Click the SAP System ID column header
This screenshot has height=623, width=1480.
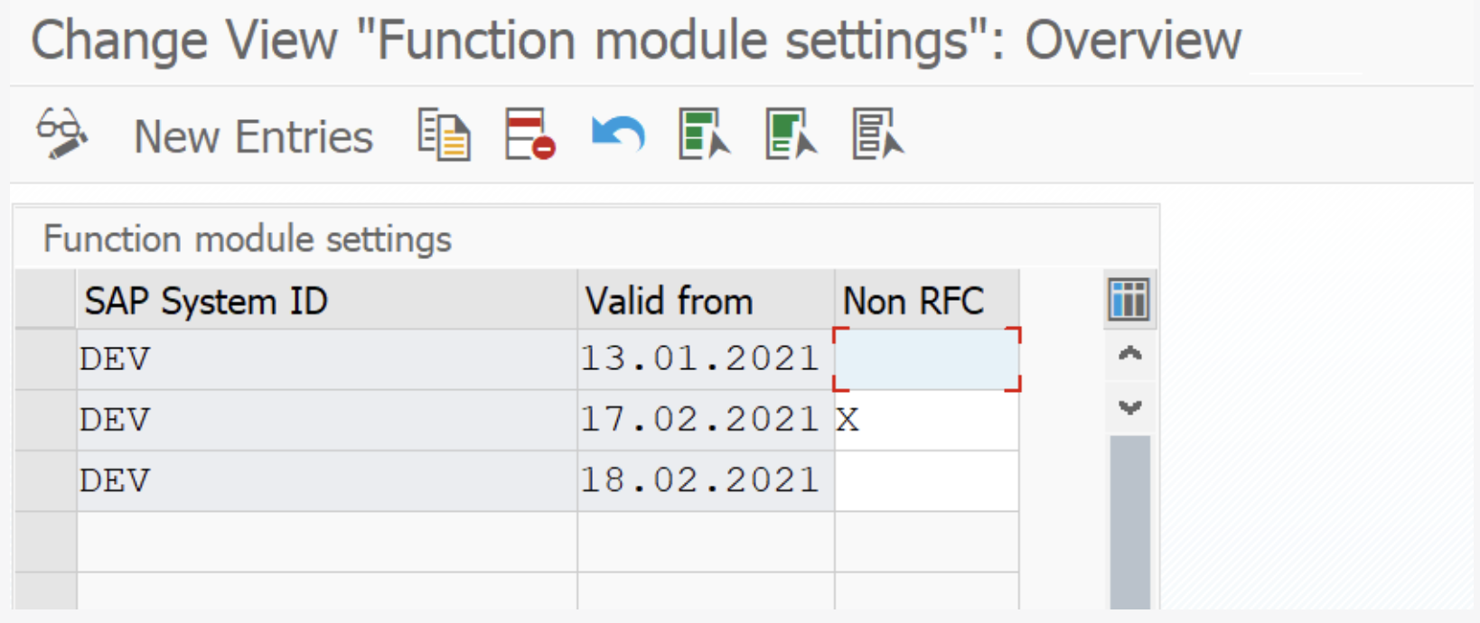point(325,301)
